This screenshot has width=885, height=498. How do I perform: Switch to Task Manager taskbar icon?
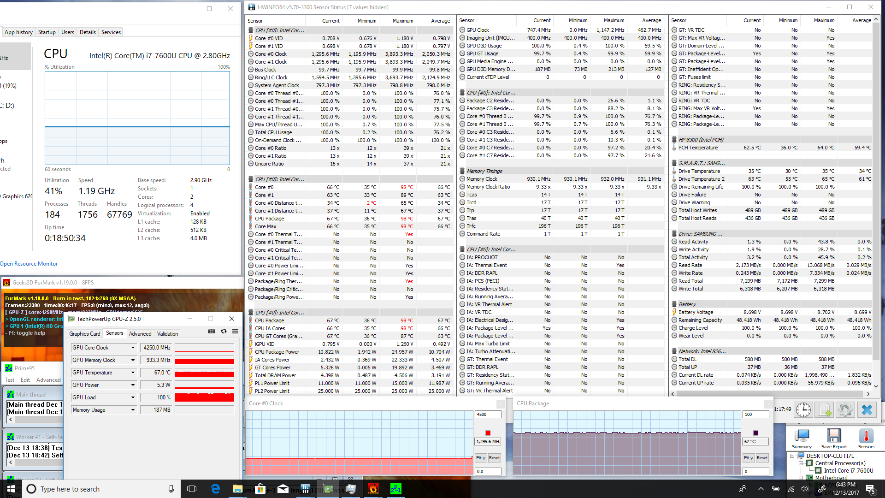[x=351, y=489]
